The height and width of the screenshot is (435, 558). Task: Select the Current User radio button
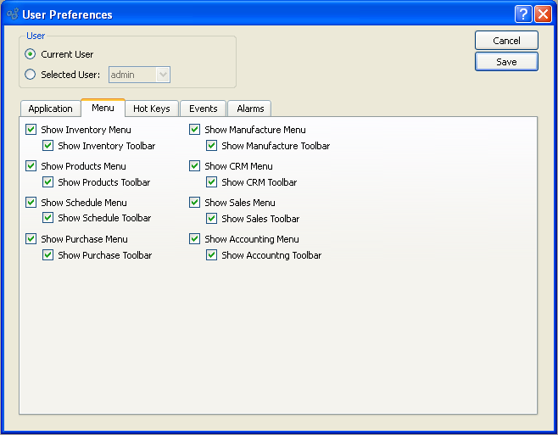pyautogui.click(x=31, y=54)
